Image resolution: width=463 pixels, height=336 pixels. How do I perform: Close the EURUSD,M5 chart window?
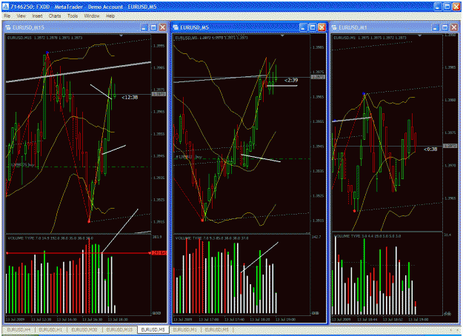tap(322, 27)
